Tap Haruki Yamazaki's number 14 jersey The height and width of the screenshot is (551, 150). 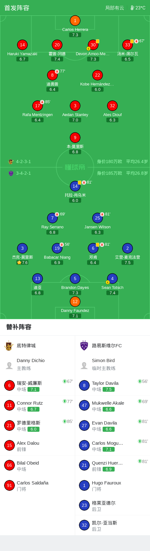tap(22, 45)
